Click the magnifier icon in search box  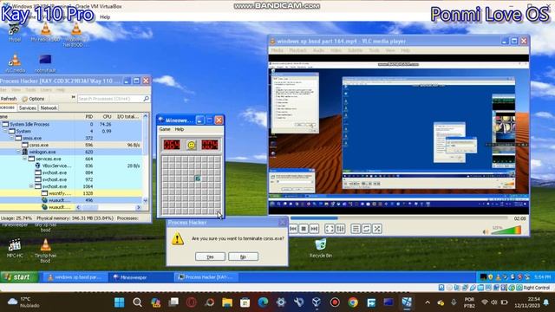tap(147, 99)
